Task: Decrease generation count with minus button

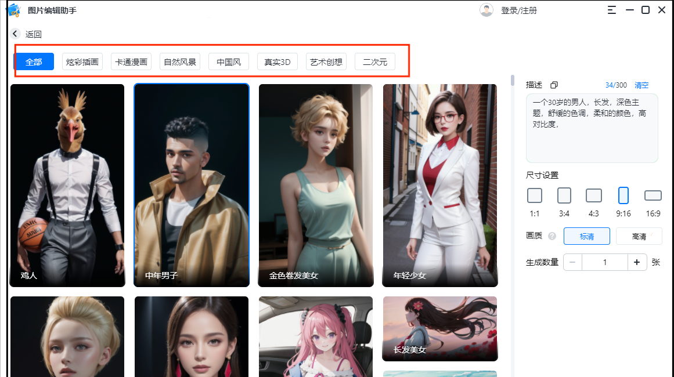Action: tap(572, 262)
